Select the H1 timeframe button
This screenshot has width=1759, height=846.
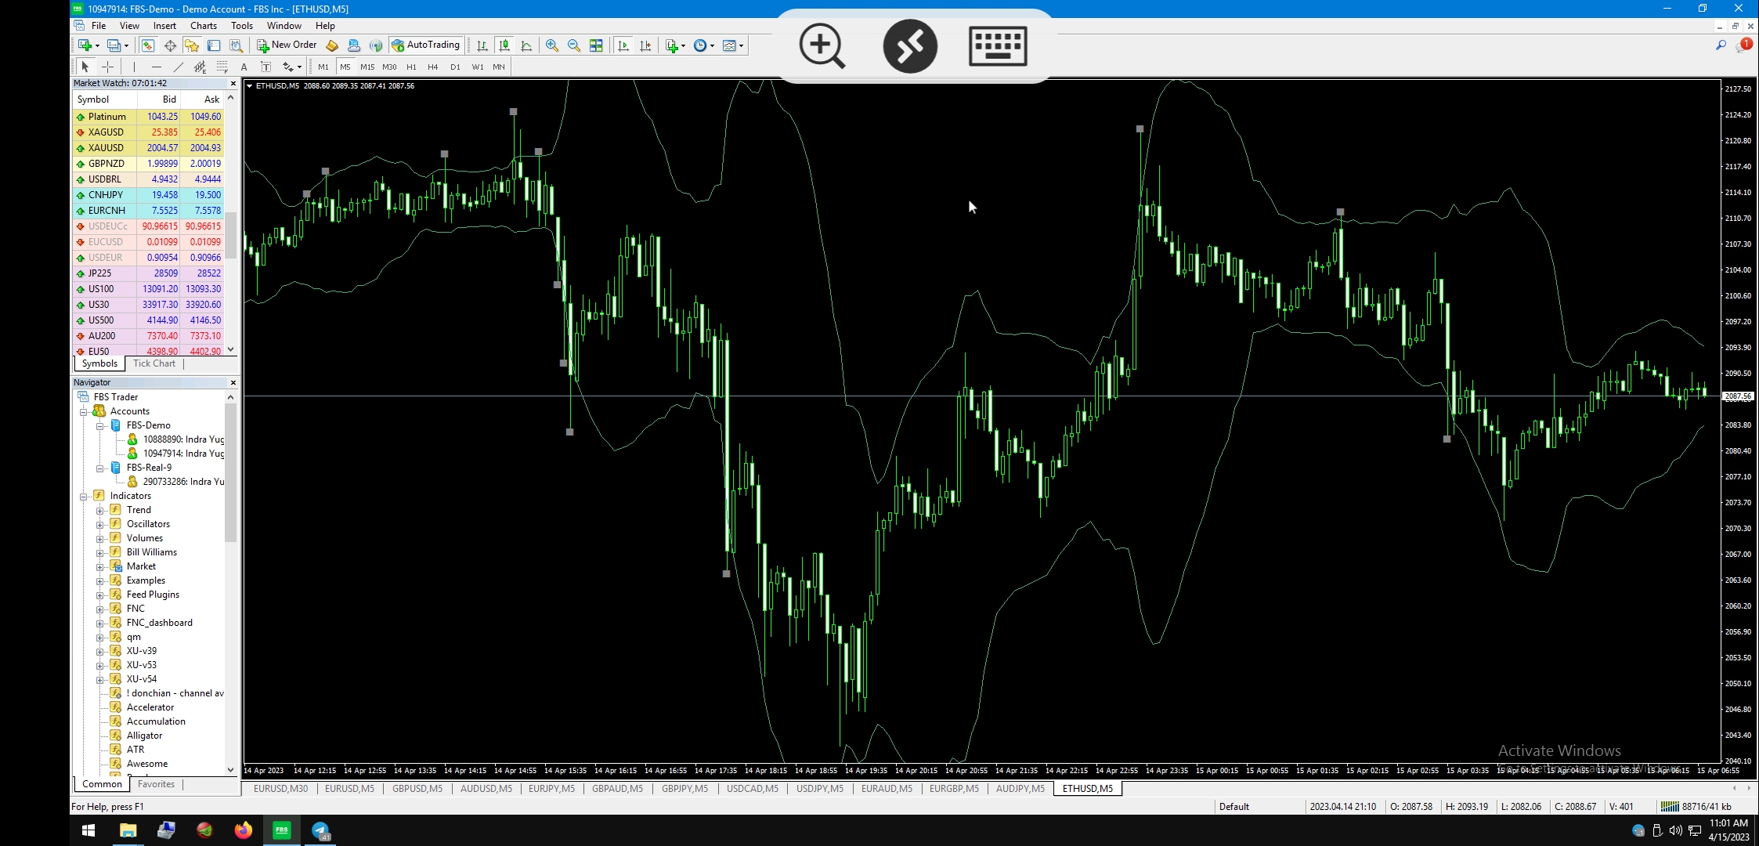coord(411,67)
